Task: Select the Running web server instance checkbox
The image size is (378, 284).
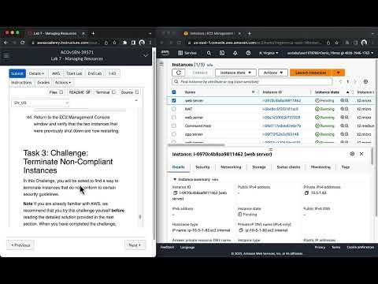Action: click(x=174, y=118)
